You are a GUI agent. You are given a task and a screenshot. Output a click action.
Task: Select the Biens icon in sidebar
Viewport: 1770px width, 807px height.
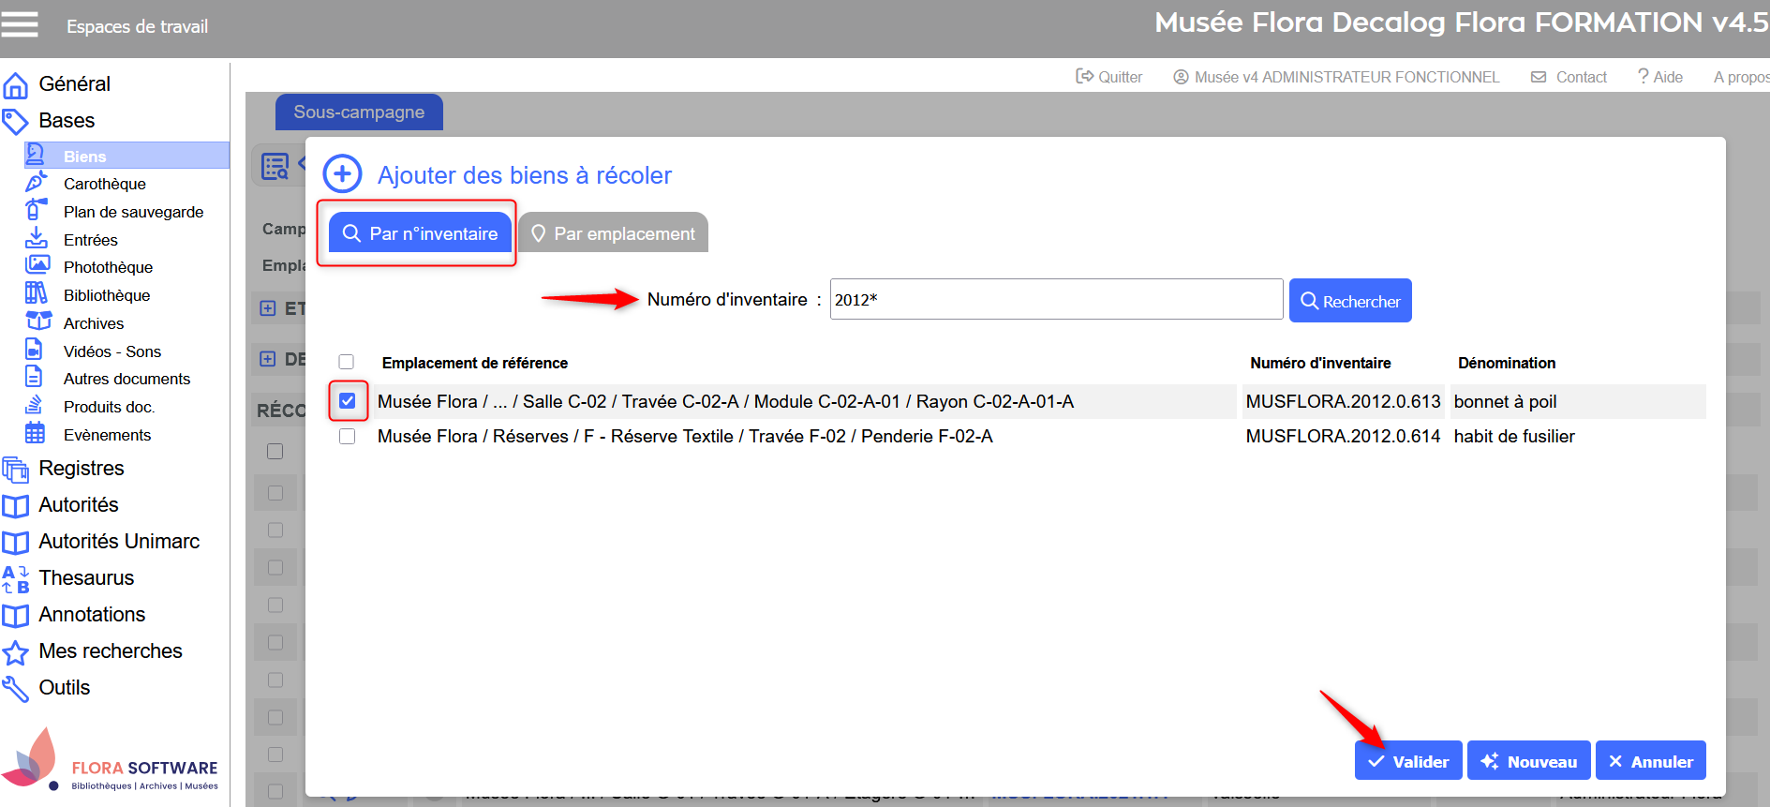tap(36, 156)
